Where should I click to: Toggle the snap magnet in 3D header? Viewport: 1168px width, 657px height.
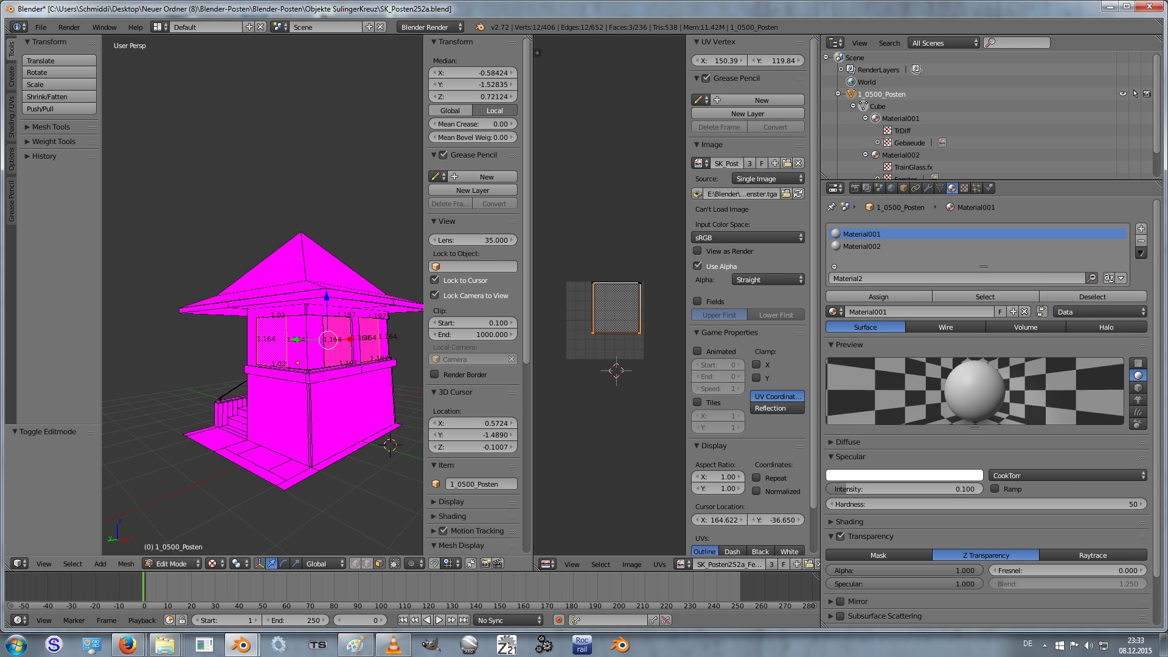(x=434, y=563)
